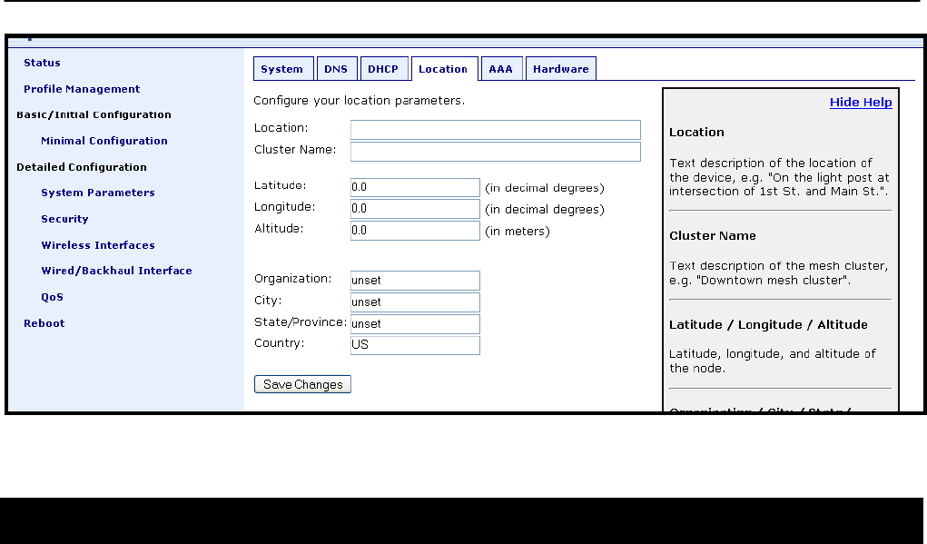
Task: Open Wired/Backhaul Interface page
Action: (x=116, y=271)
